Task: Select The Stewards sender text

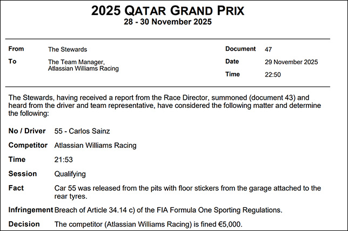Action: [68, 49]
